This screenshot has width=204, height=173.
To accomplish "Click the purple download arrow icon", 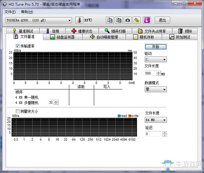I will [147, 20].
